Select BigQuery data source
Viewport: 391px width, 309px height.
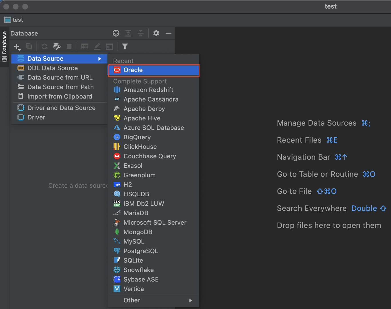[153, 137]
